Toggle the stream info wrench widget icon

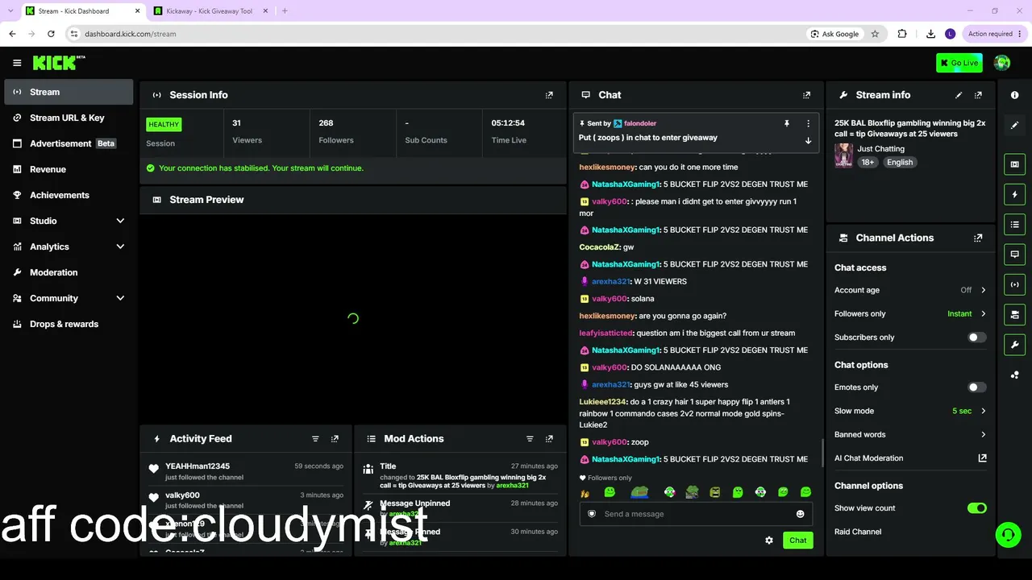point(1014,345)
